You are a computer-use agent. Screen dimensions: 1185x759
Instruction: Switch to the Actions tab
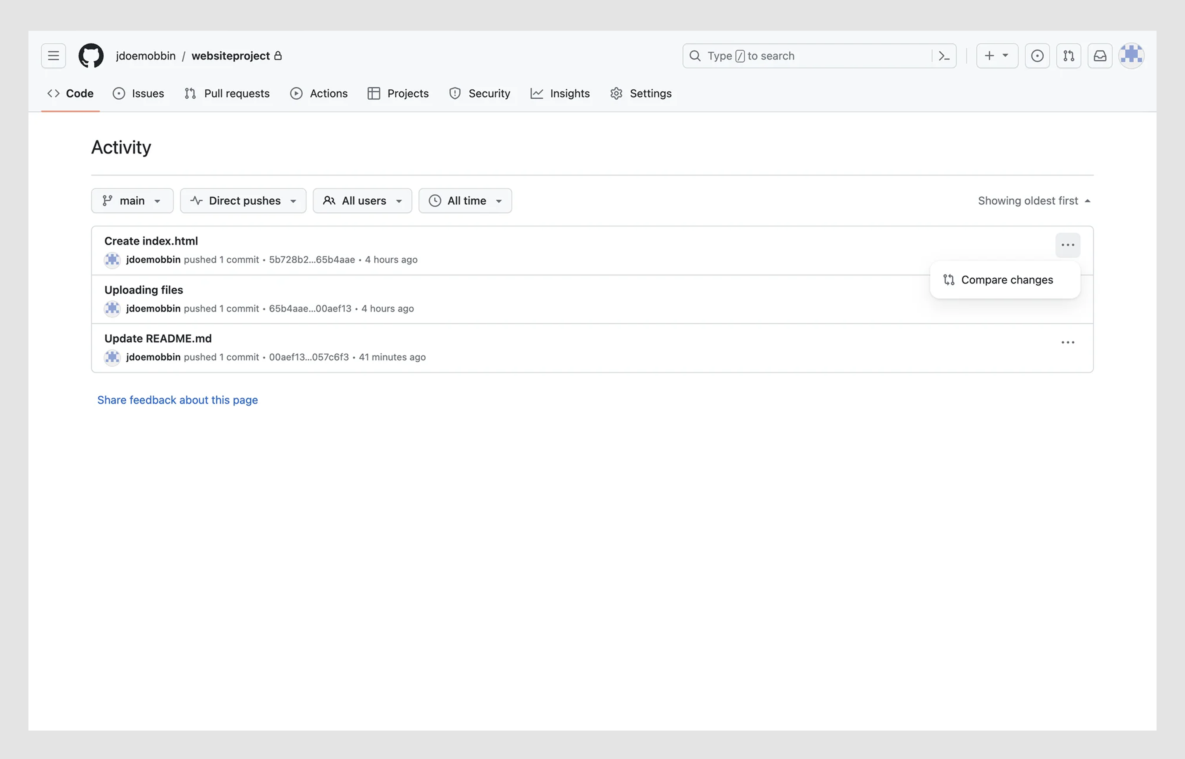point(319,93)
